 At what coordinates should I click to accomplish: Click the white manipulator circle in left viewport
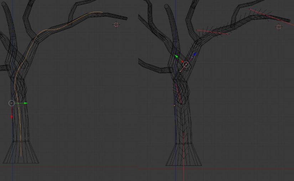(x=12, y=103)
